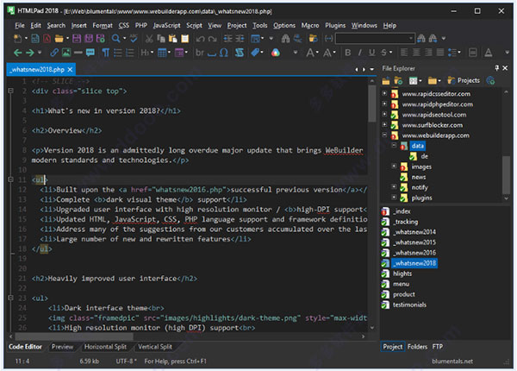Click the align right icon
Image resolution: width=517 pixels, height=371 pixels.
428,53
